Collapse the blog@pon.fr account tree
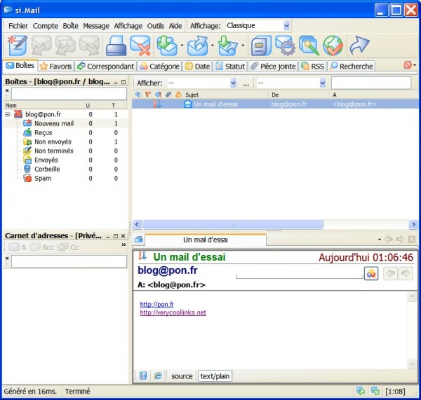The image size is (421, 400). click(8, 114)
